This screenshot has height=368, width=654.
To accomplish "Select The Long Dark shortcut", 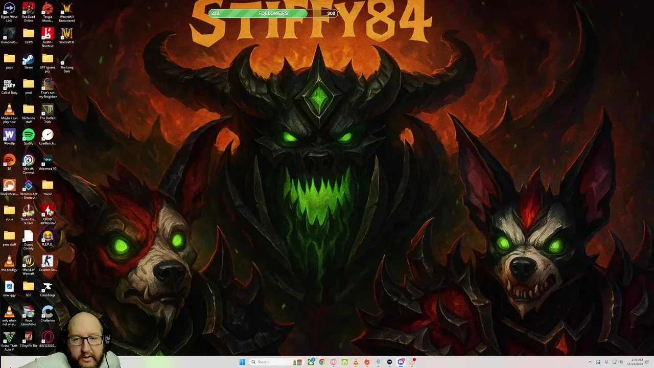I will pos(66,63).
